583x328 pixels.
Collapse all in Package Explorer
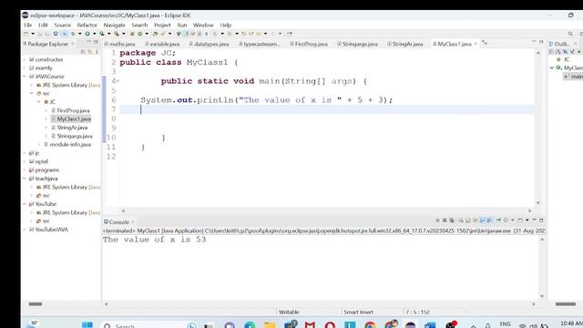83,52
